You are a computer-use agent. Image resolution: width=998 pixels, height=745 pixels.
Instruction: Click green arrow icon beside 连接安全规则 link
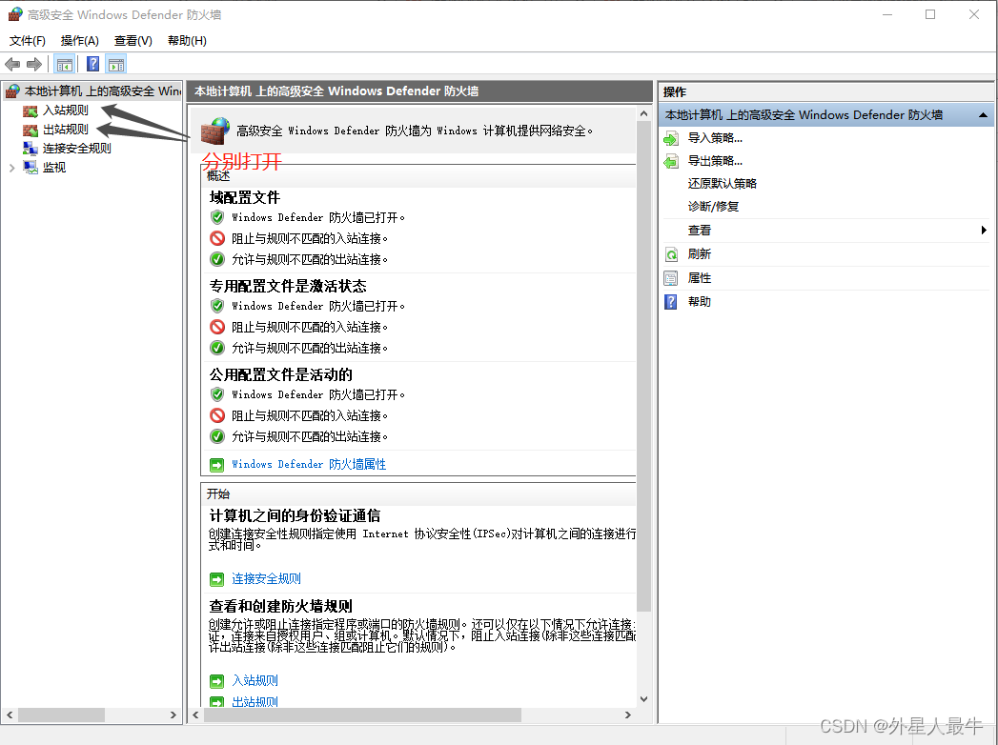click(x=216, y=579)
